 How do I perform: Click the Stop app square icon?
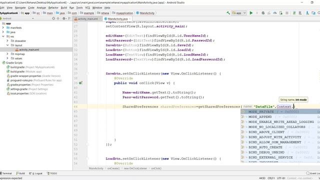[287, 13]
